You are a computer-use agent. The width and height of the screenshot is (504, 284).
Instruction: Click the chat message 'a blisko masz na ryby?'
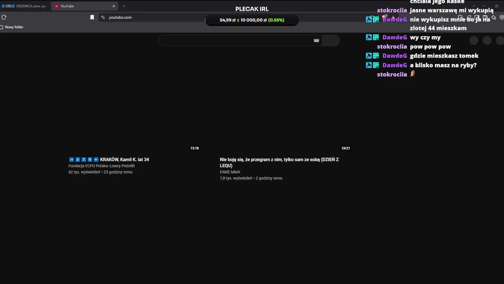(x=443, y=65)
